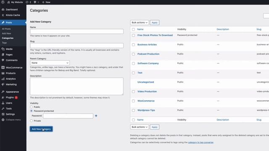Click the top Apply button
This screenshot has height=151, width=269.
pos(155,23)
